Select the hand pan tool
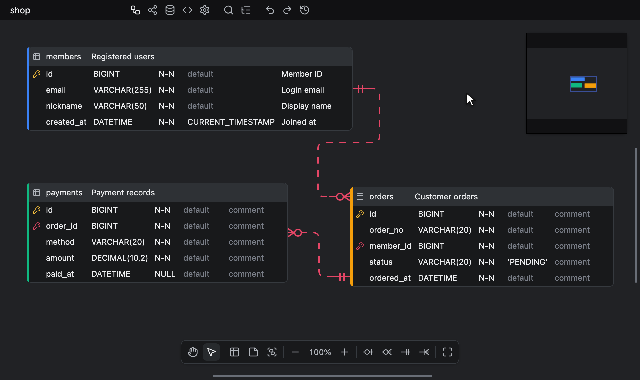The width and height of the screenshot is (640, 380). point(193,352)
